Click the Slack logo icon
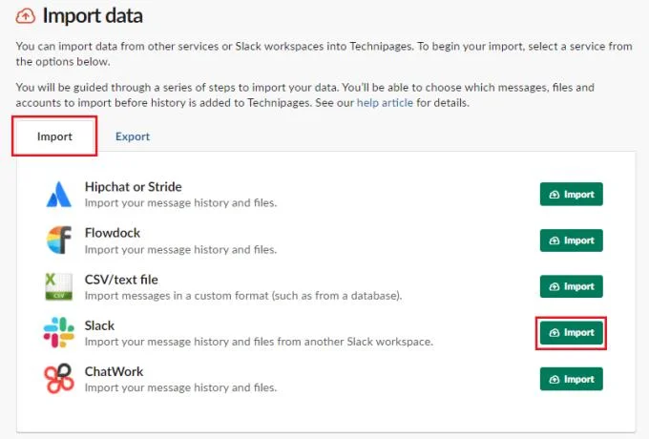Viewport: 649px width, 439px height. click(x=59, y=332)
